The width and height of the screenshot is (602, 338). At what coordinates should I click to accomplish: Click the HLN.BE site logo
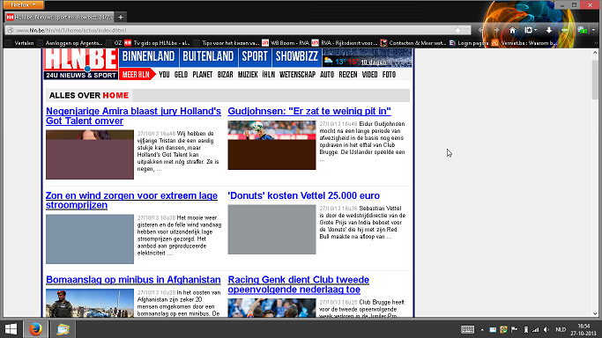coord(80,63)
